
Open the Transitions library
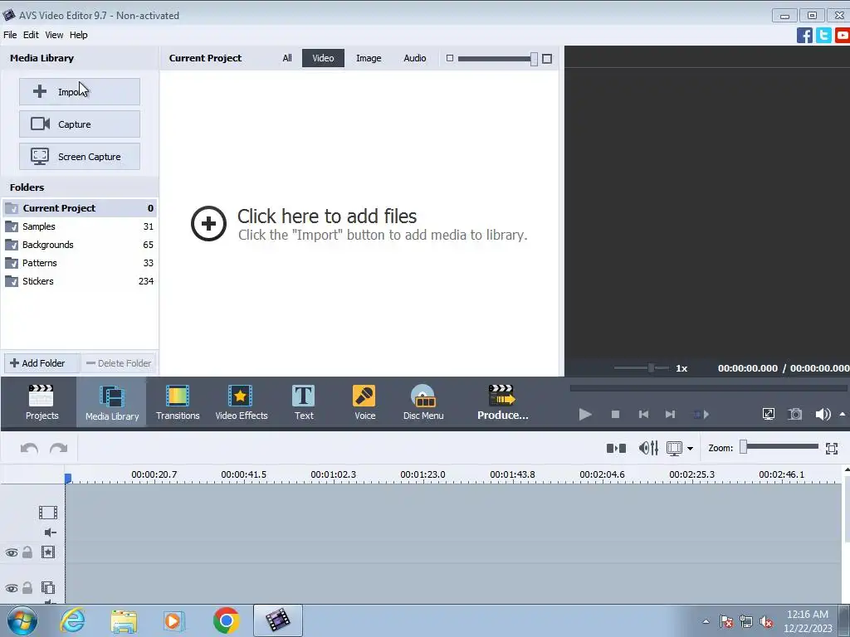point(178,402)
